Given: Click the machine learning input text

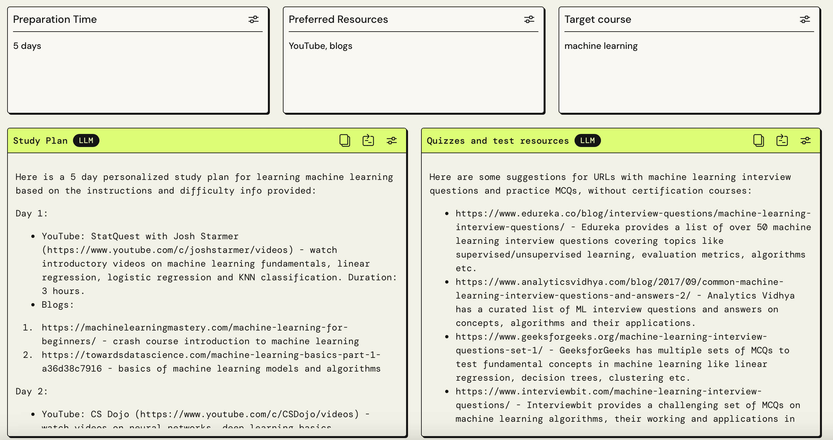Looking at the screenshot, I should (x=601, y=46).
